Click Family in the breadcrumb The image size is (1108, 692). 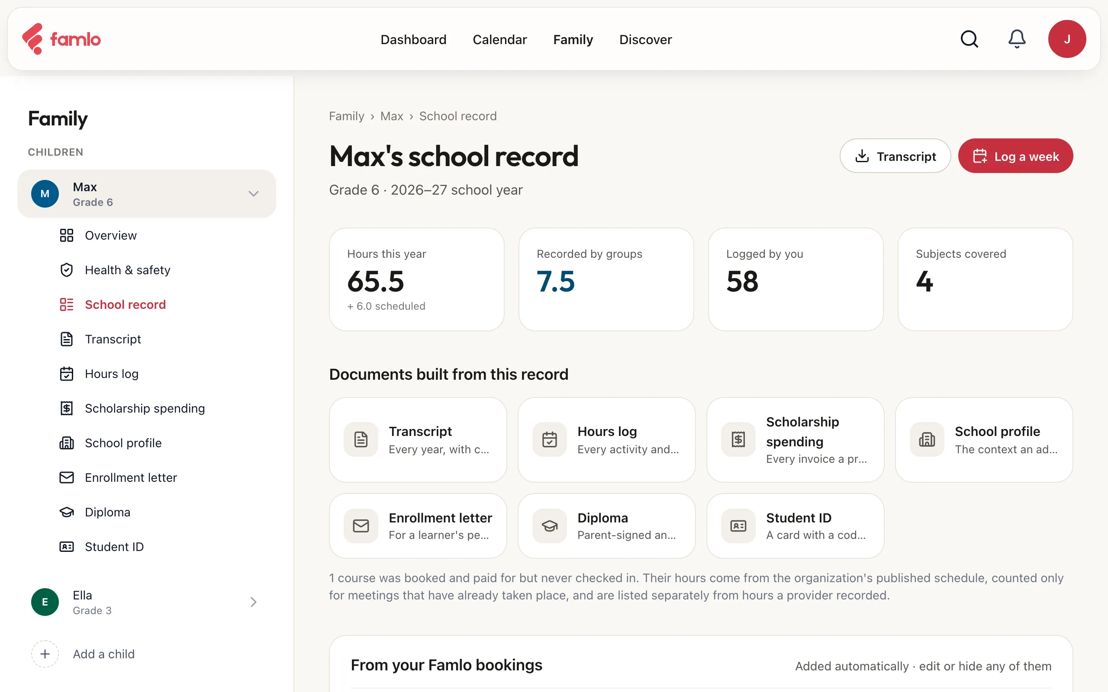[347, 116]
